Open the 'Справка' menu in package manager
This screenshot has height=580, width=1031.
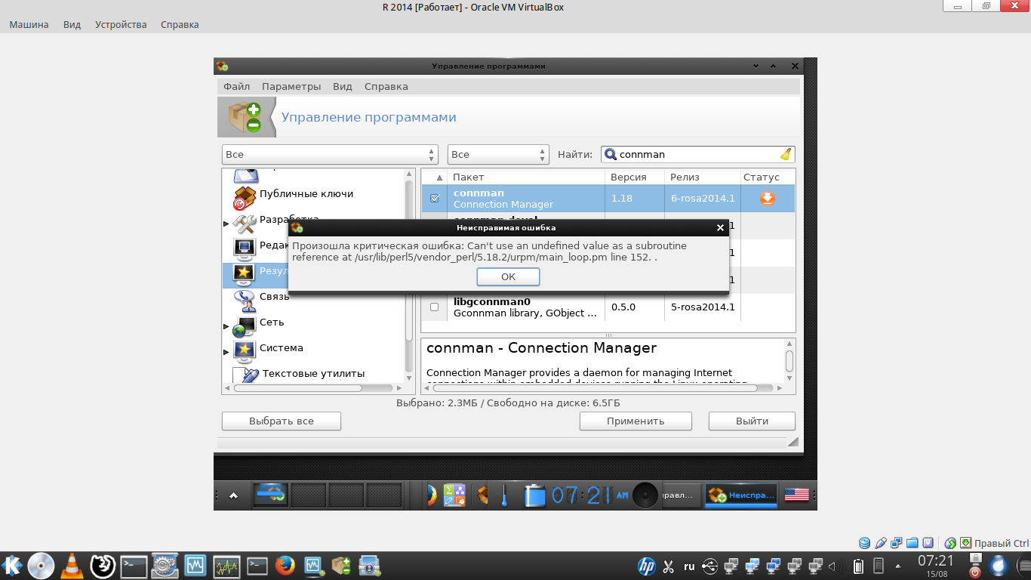(x=386, y=86)
